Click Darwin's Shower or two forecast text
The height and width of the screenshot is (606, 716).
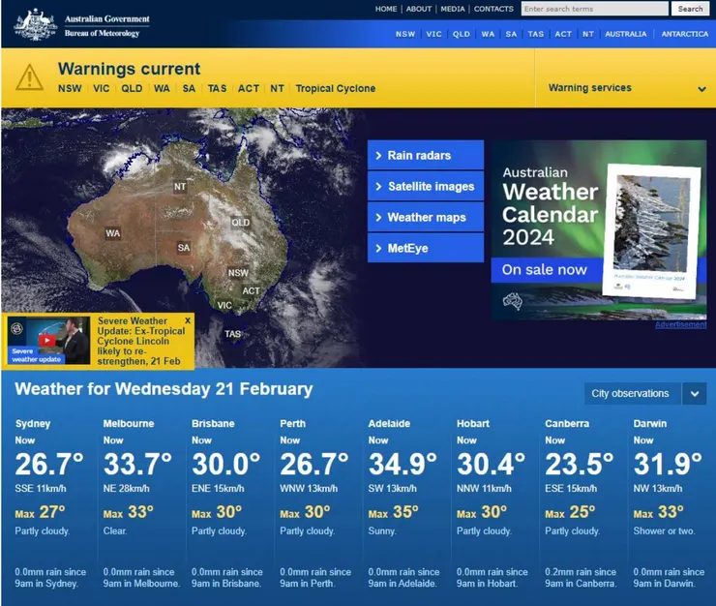pos(664,531)
